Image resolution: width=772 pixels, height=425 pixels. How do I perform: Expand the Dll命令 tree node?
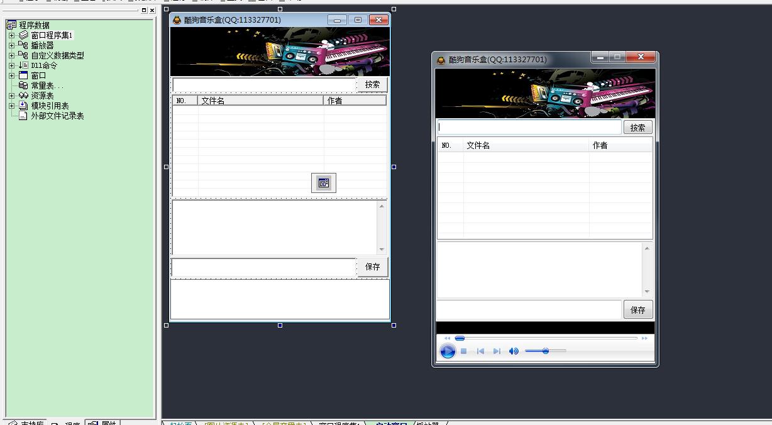(x=11, y=65)
